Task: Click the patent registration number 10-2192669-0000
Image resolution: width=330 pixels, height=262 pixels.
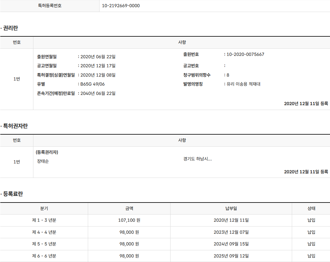Action: click(x=121, y=6)
